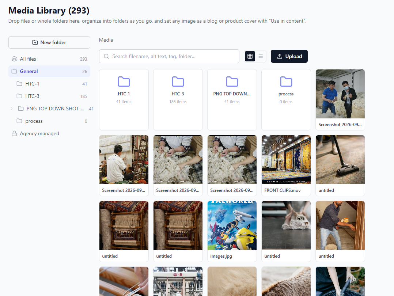Viewport: 394px width, 296px height.
Task: Select the vacuum cleaner untitled image
Action: 340,160
